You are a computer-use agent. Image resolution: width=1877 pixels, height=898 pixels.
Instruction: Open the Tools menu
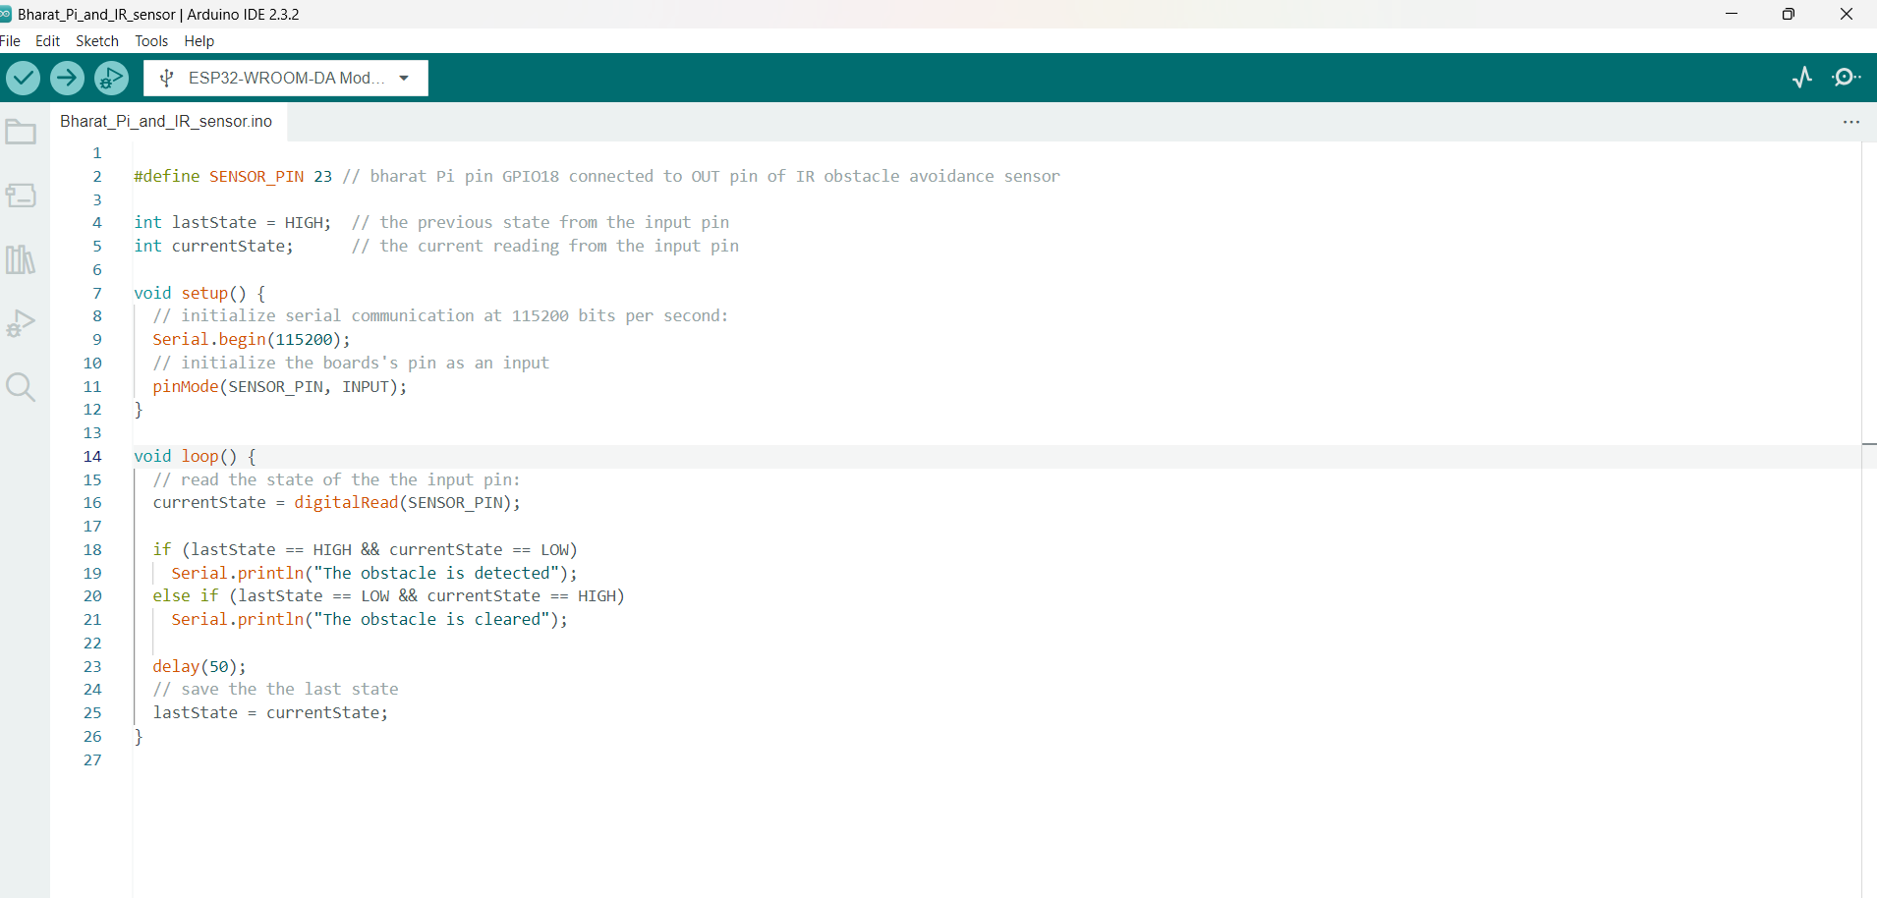tap(151, 41)
